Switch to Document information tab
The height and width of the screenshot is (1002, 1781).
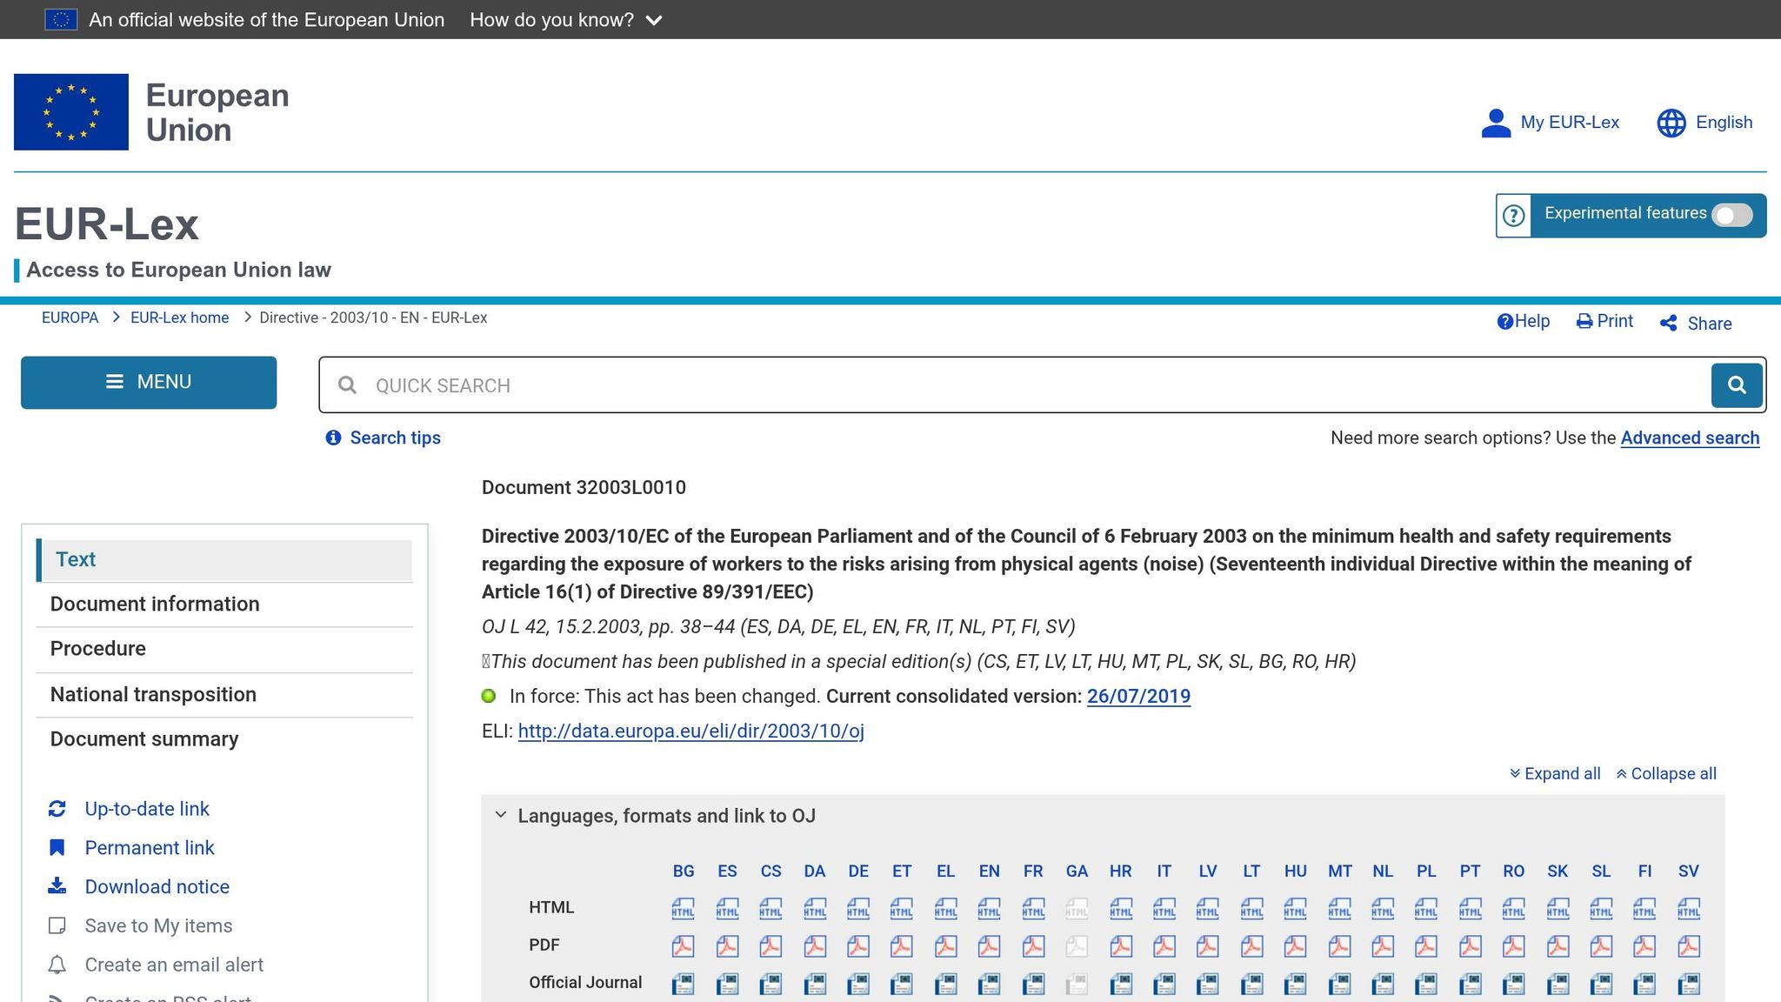pos(154,604)
